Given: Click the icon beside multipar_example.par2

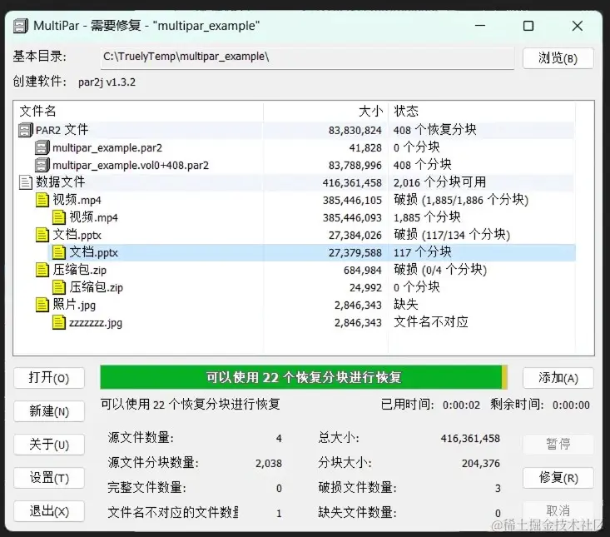Looking at the screenshot, I should tap(42, 148).
